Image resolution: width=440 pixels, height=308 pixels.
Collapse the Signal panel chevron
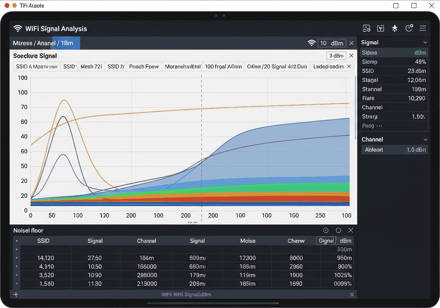(425, 43)
